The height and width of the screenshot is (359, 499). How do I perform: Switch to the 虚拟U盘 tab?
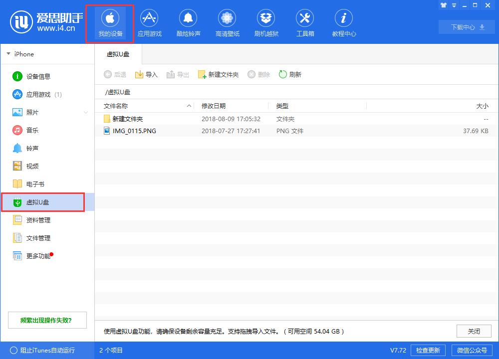pyautogui.click(x=118, y=54)
